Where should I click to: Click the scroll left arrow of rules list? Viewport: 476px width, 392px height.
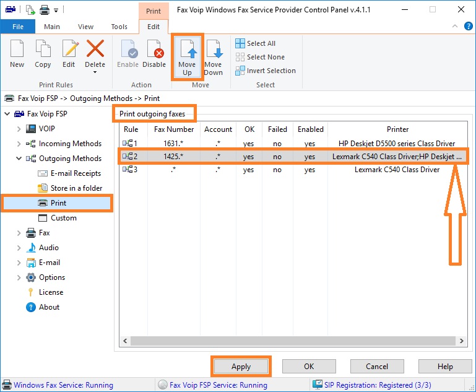pyautogui.click(x=125, y=341)
